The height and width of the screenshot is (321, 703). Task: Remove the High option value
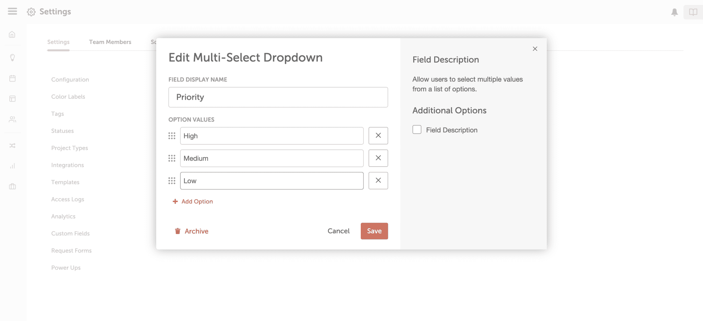378,136
